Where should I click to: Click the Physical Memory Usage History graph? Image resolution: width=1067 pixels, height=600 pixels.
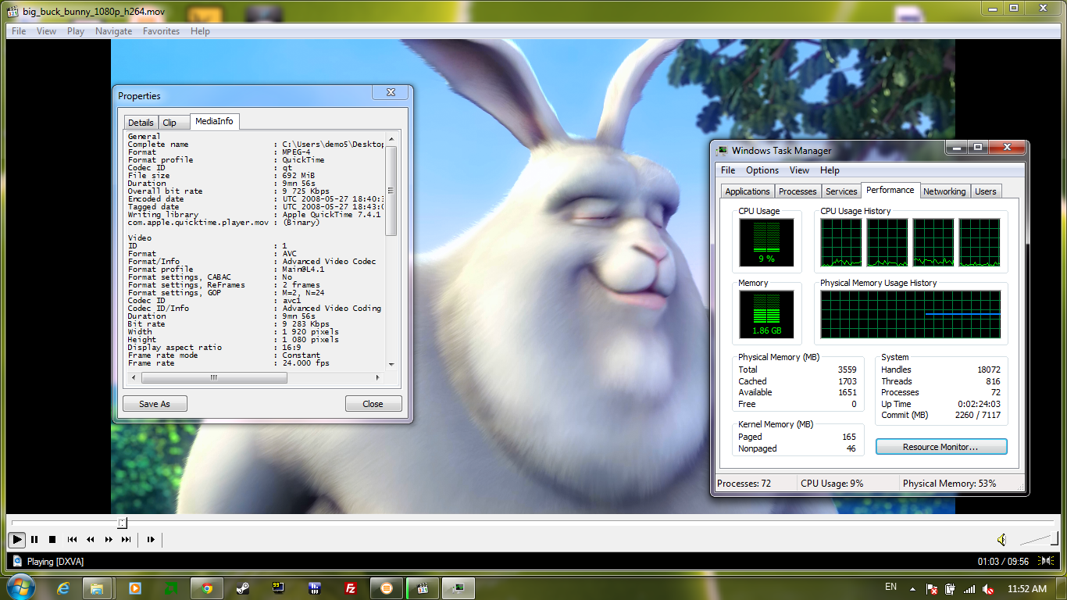coord(910,314)
